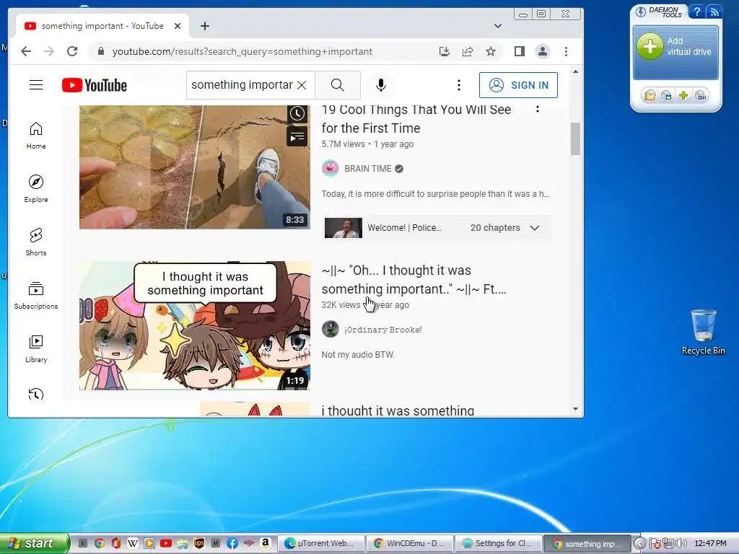Viewport: 739px width, 554px height.
Task: Open BRAIN TIME channel link
Action: [367, 169]
